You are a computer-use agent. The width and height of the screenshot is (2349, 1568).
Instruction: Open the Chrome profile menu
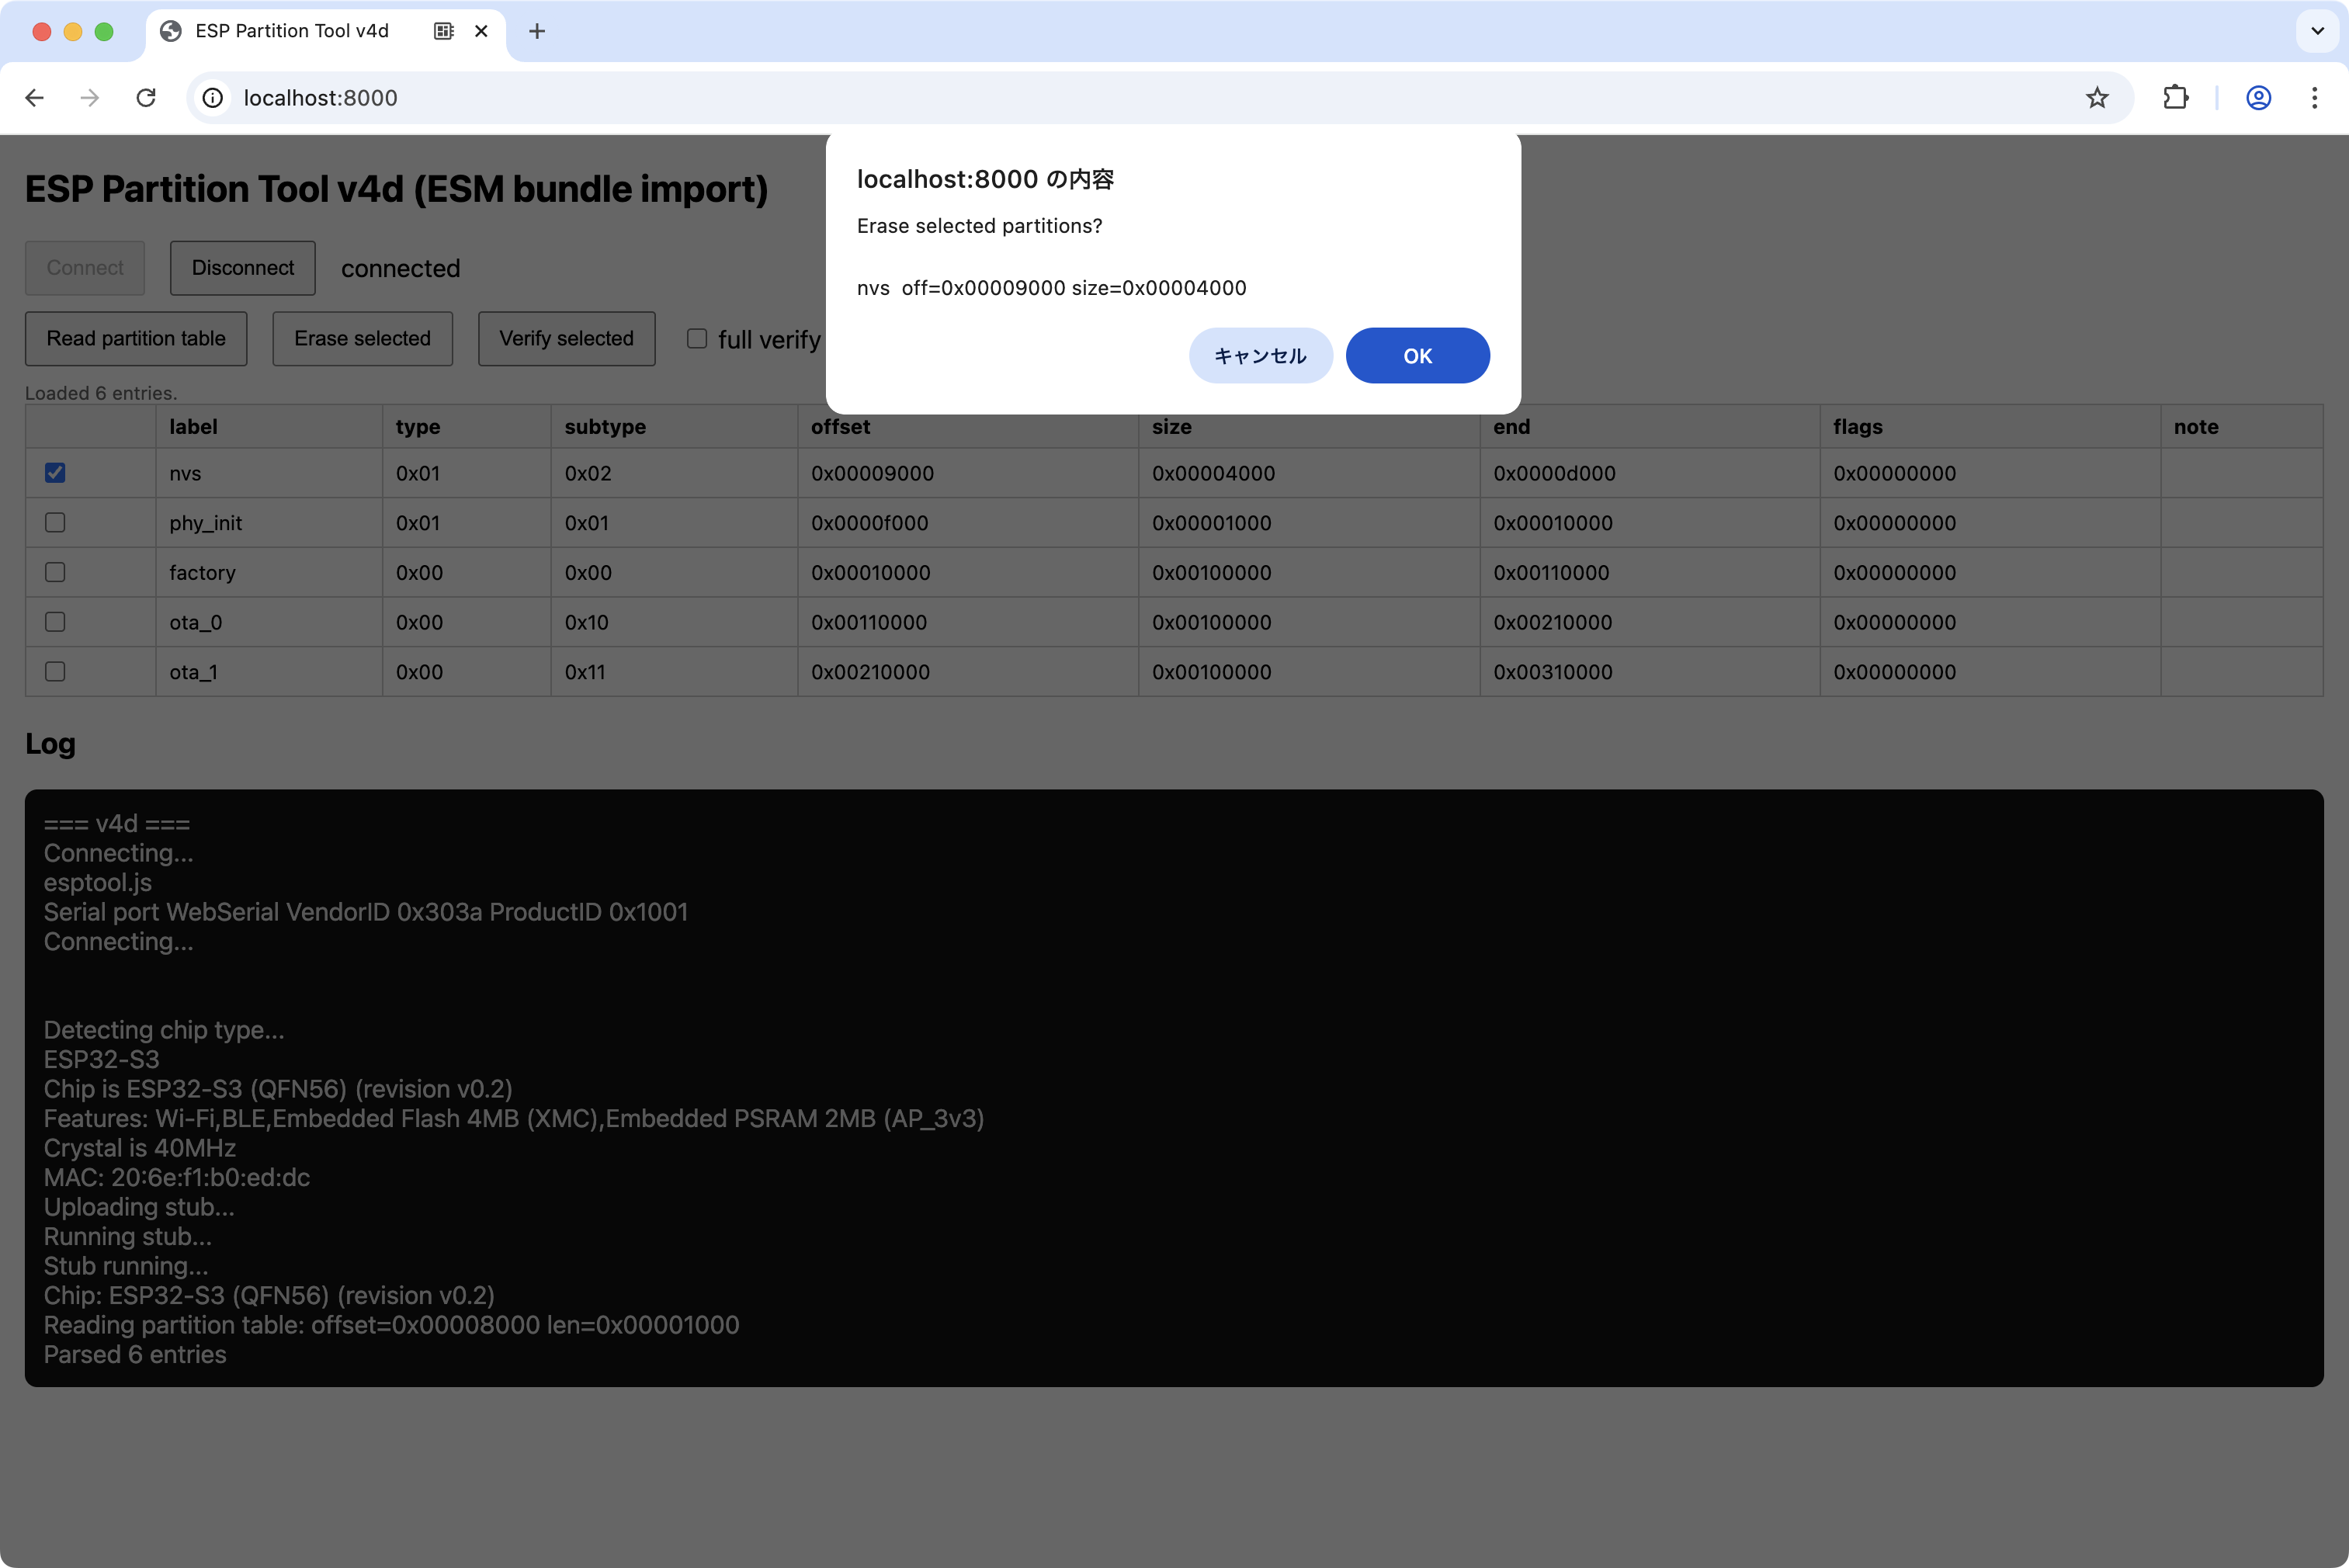(2258, 98)
